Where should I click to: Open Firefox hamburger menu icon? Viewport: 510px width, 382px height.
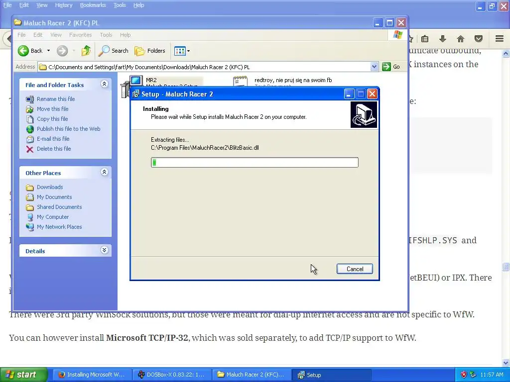coord(500,39)
